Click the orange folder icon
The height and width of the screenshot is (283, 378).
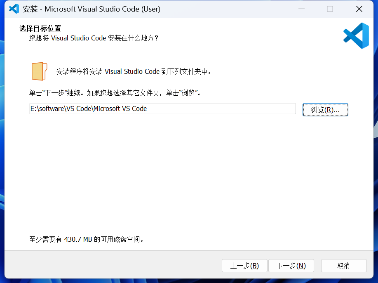(x=39, y=71)
